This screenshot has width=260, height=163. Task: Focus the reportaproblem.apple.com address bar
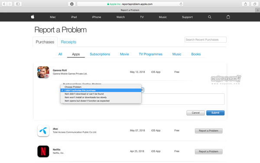click(130, 4)
